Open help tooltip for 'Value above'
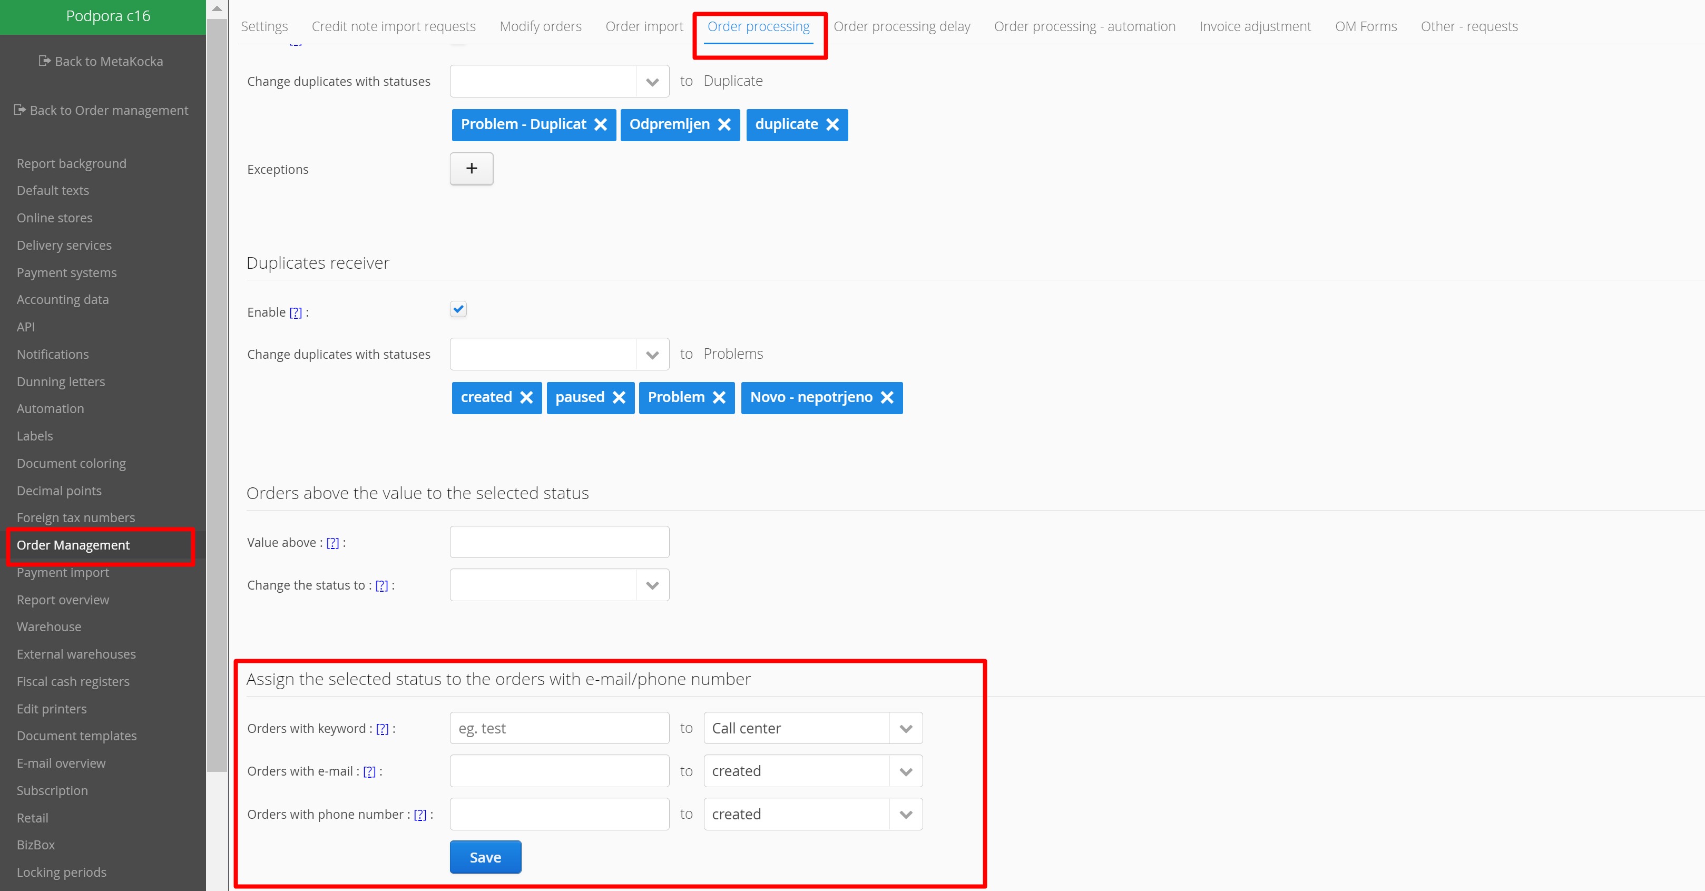 tap(332, 543)
